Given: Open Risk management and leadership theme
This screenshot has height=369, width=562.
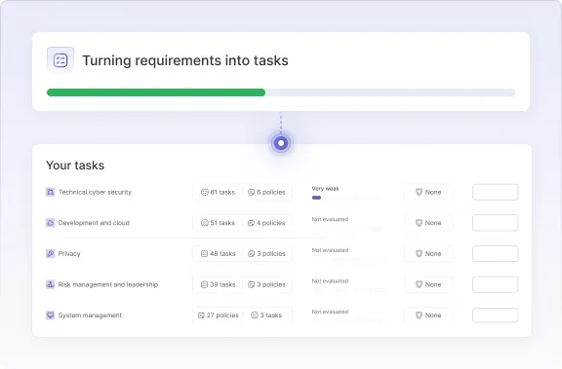Looking at the screenshot, I should point(108,284).
